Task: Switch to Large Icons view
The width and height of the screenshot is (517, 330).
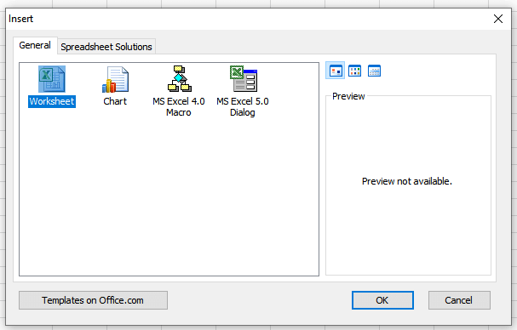Action: [336, 71]
